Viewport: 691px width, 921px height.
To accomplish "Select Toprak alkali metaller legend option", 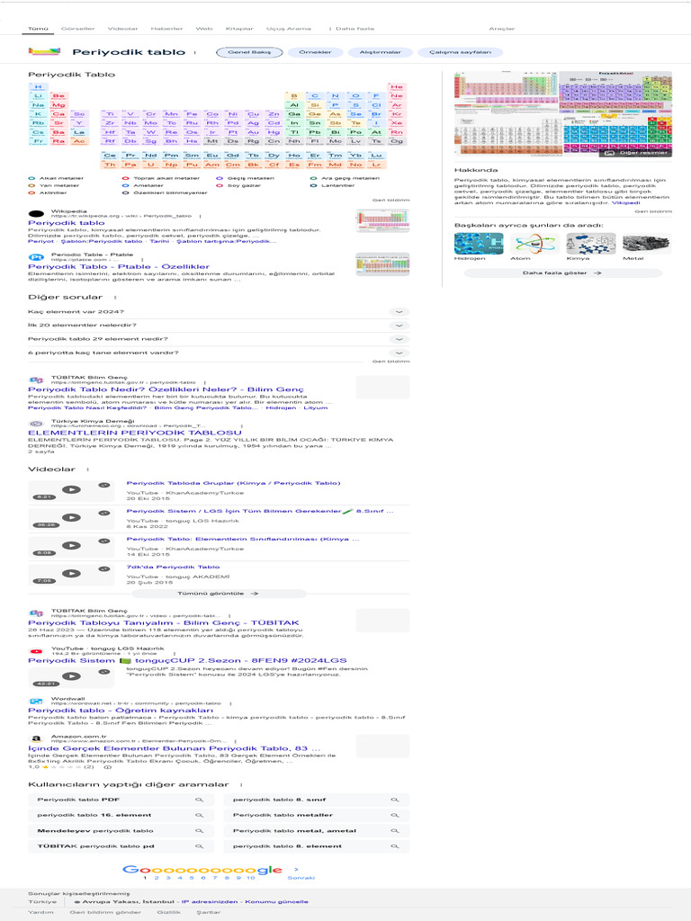I will pyautogui.click(x=162, y=178).
